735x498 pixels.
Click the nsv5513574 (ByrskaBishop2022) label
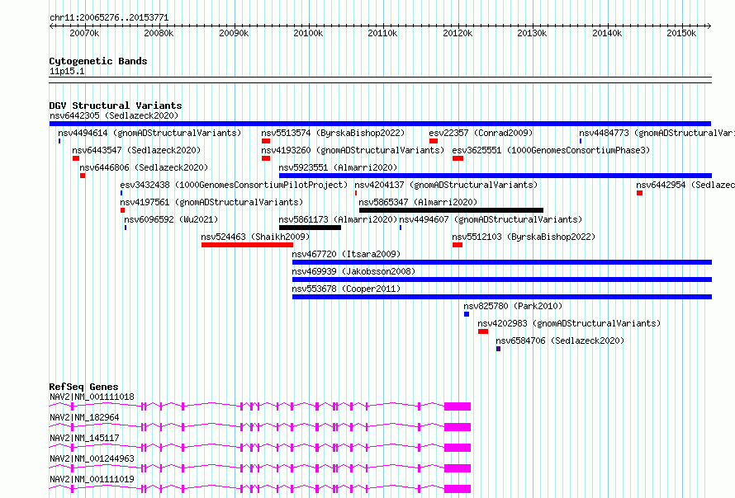pyautogui.click(x=333, y=133)
